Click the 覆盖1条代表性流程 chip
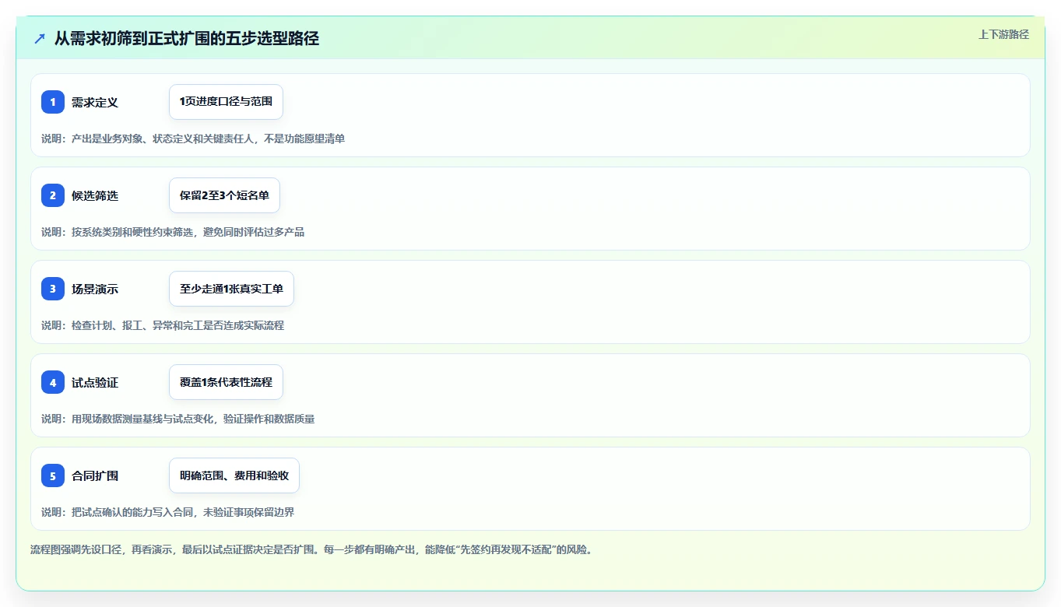The image size is (1061, 607). click(226, 382)
